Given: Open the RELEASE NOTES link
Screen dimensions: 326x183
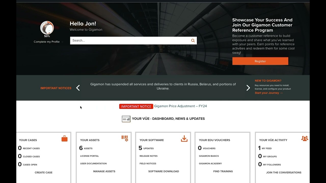Looking at the screenshot, I should (x=148, y=156).
